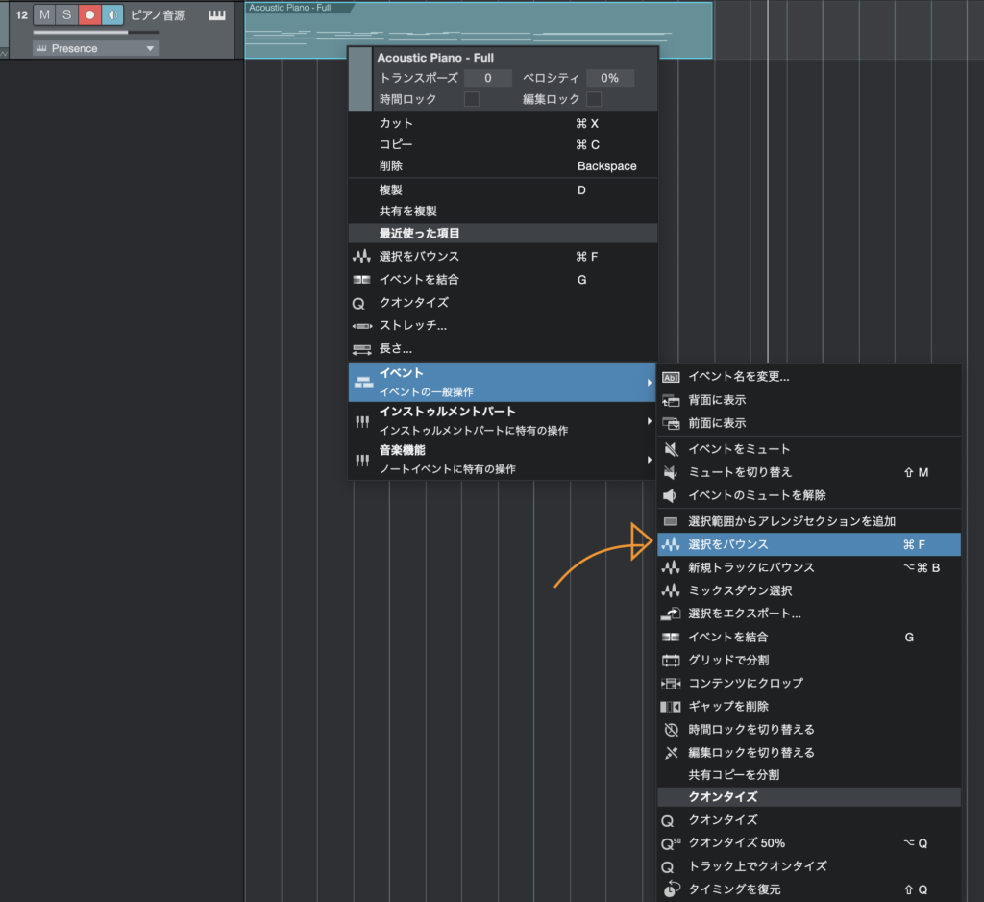
Task: Click the グリッドで分割 icon
Action: pyautogui.click(x=671, y=661)
